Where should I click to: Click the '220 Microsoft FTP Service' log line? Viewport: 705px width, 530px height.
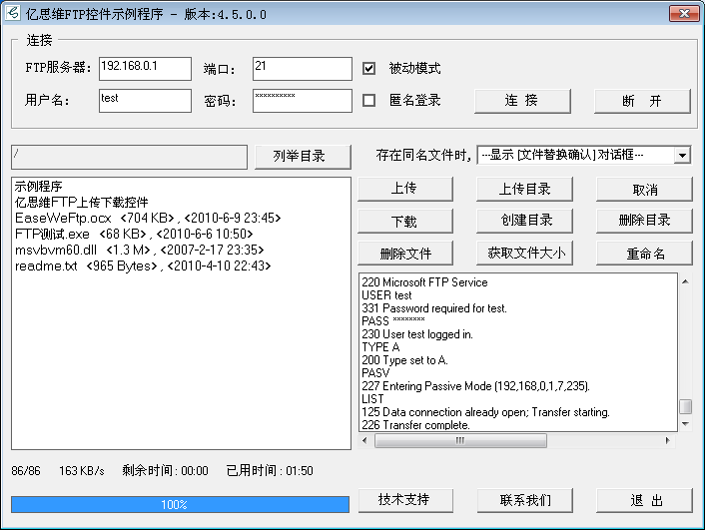tap(424, 282)
